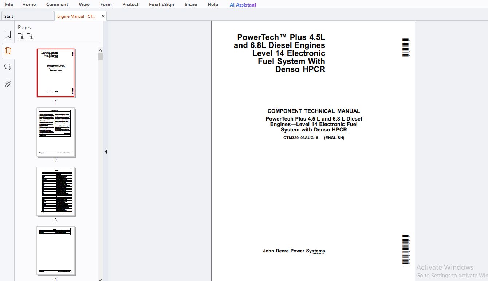Click the enlarge page thumbnails icon

(21, 36)
